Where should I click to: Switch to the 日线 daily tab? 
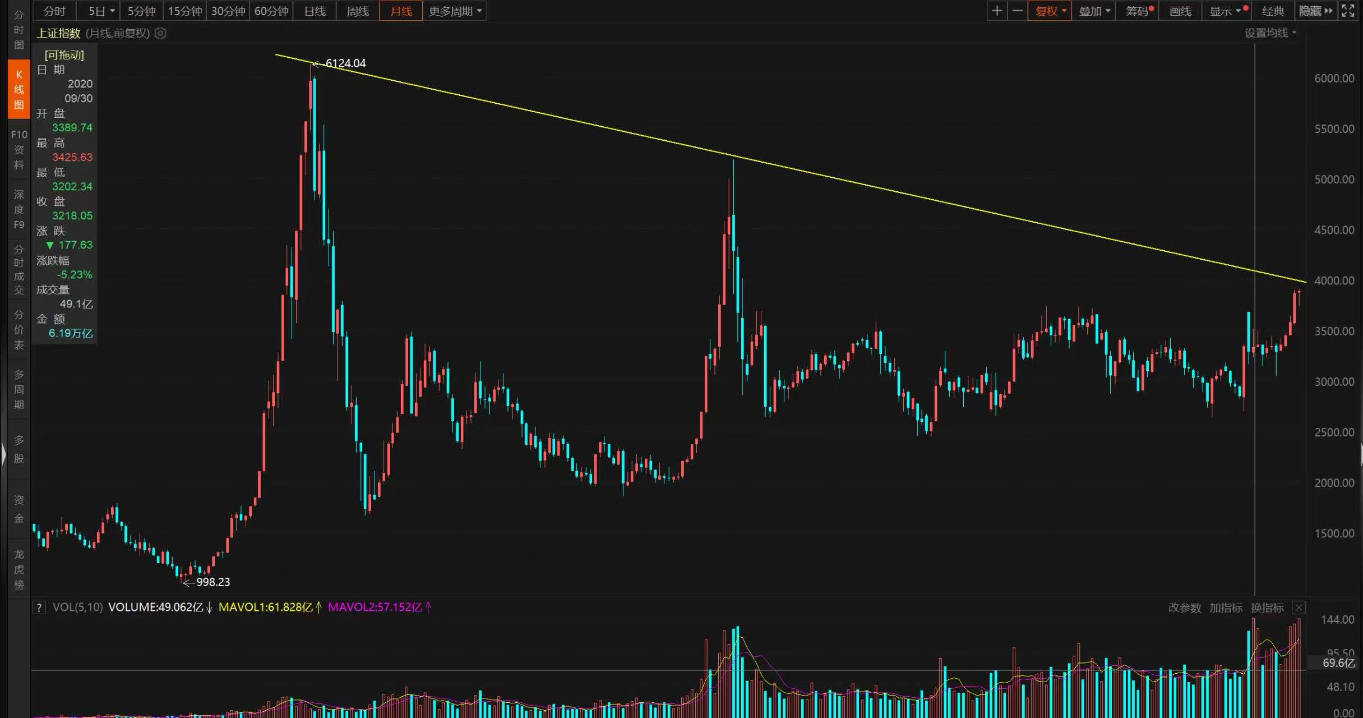tap(315, 11)
